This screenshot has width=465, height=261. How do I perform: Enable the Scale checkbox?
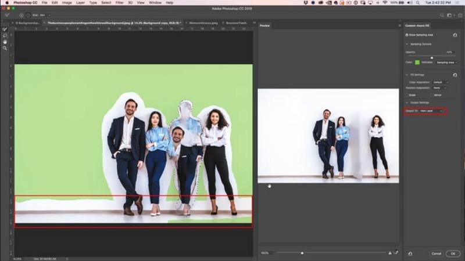(407, 95)
